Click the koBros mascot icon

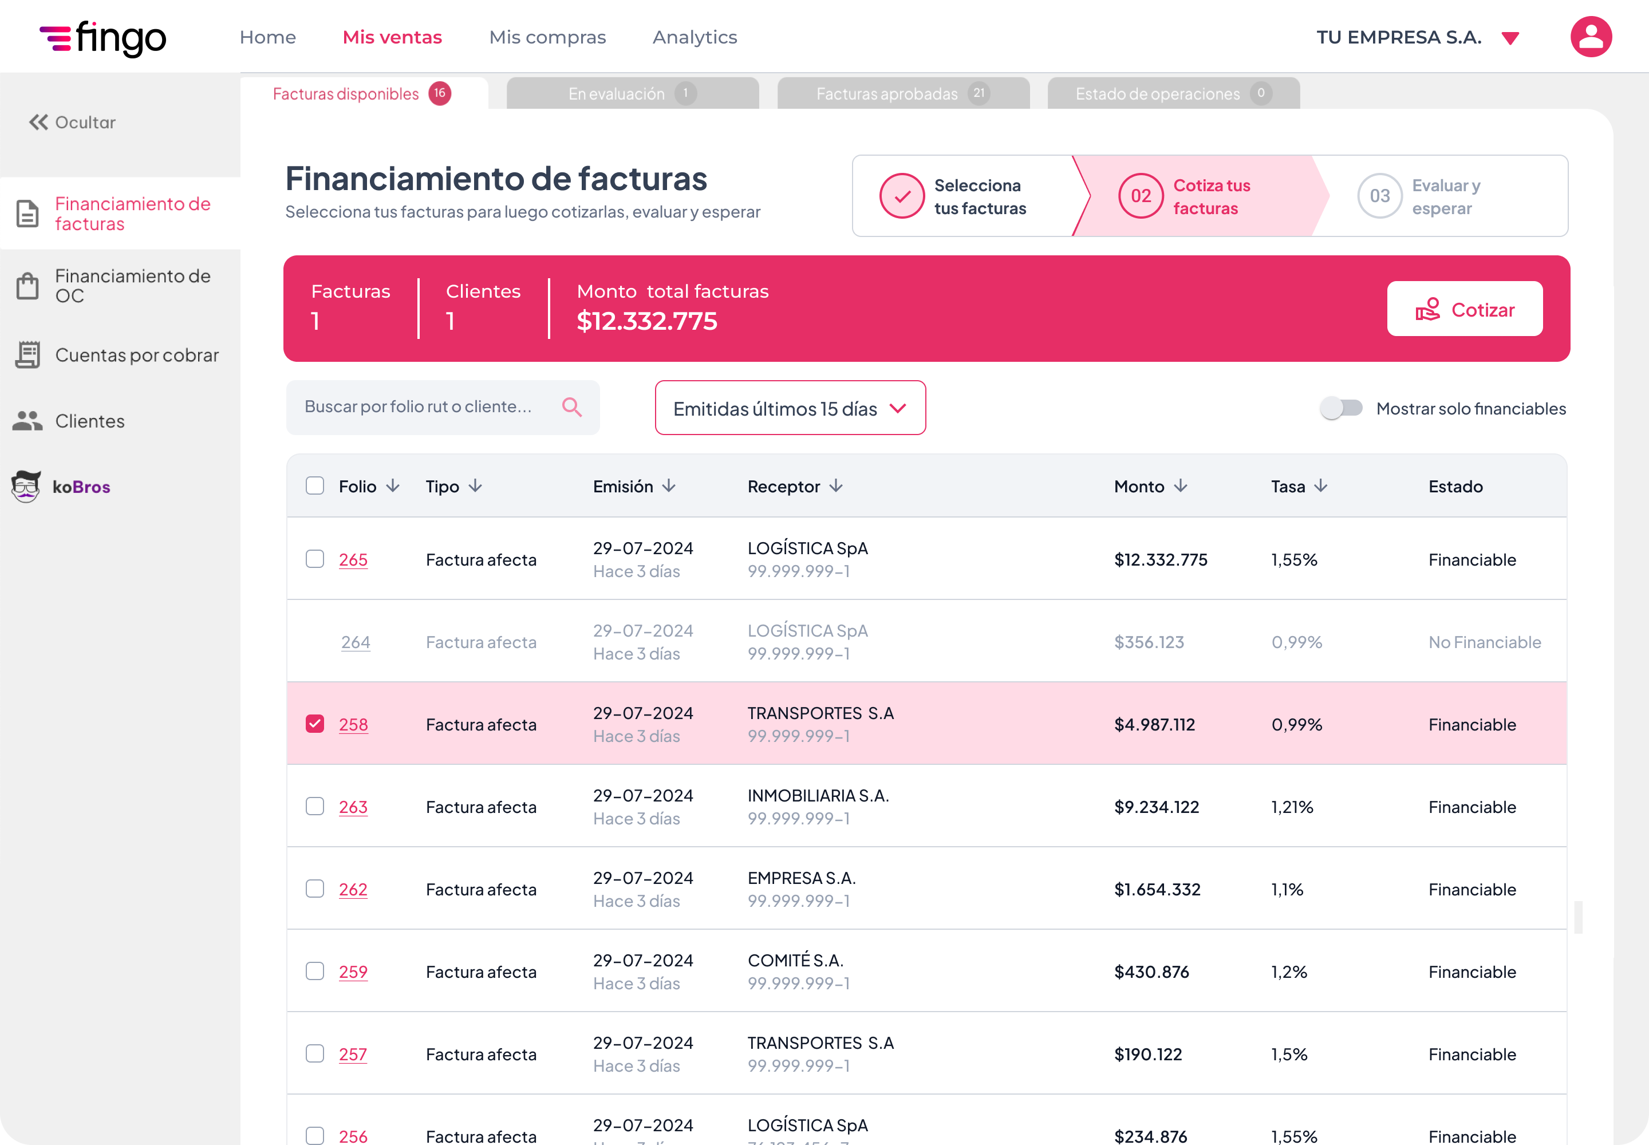click(x=26, y=487)
